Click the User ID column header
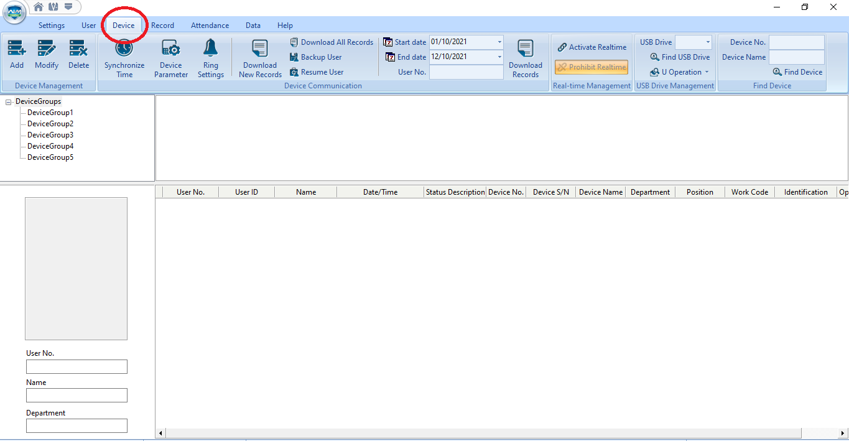This screenshot has width=849, height=441. [x=246, y=192]
